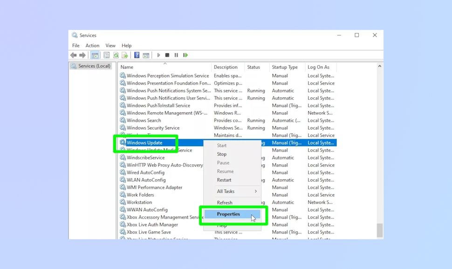Open the Action menu

tap(92, 45)
